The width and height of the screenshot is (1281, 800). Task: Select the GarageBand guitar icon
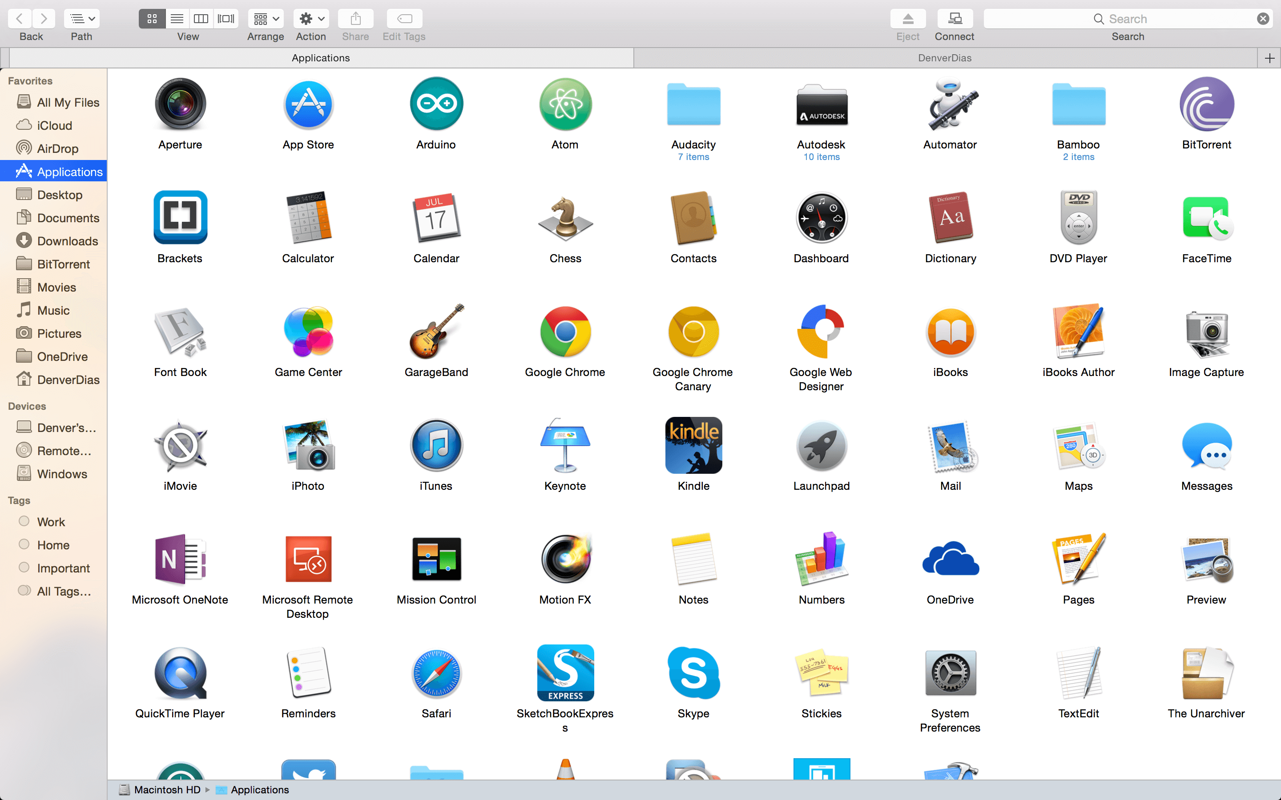(436, 331)
